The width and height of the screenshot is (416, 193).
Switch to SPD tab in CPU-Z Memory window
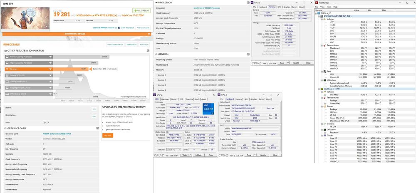279,7
